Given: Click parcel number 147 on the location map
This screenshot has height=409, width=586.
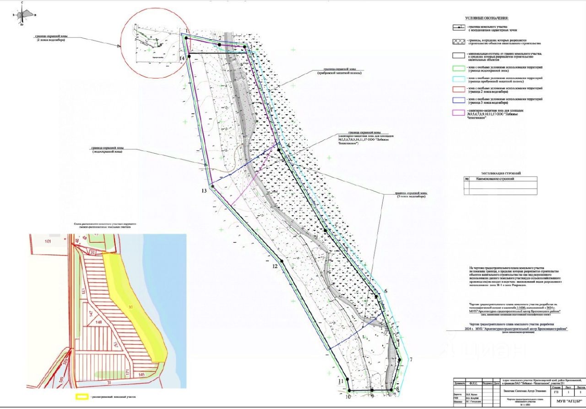Looking at the screenshot, I should pyautogui.click(x=90, y=313).
